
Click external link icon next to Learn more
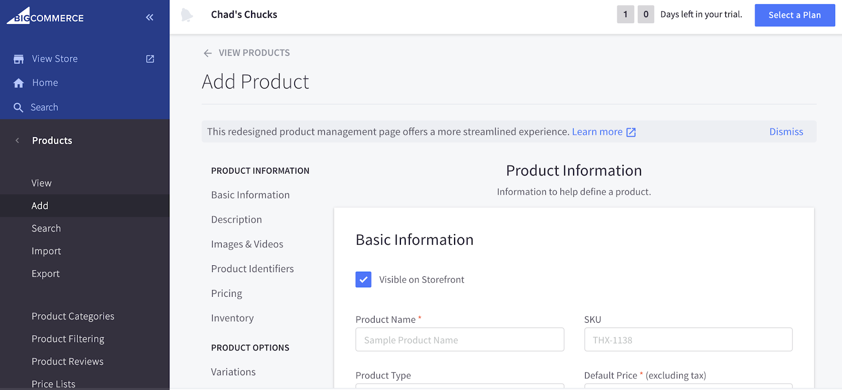pyautogui.click(x=631, y=132)
